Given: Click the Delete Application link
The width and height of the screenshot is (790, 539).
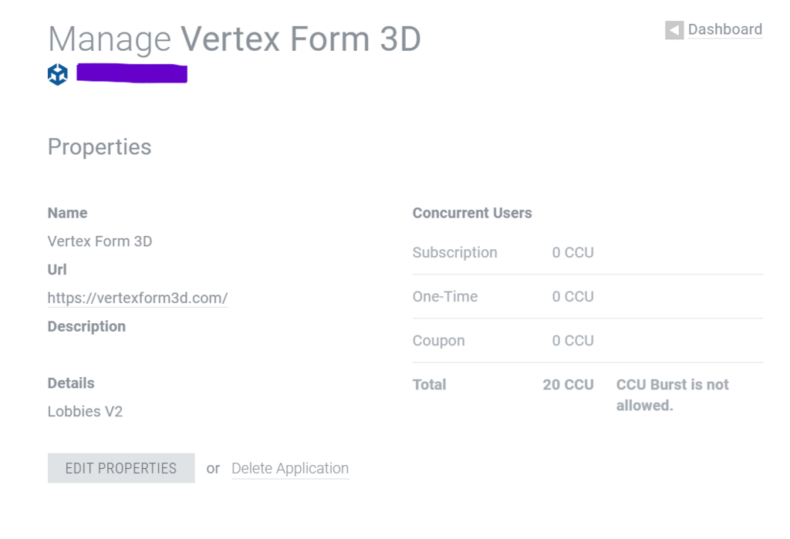Looking at the screenshot, I should pos(290,468).
